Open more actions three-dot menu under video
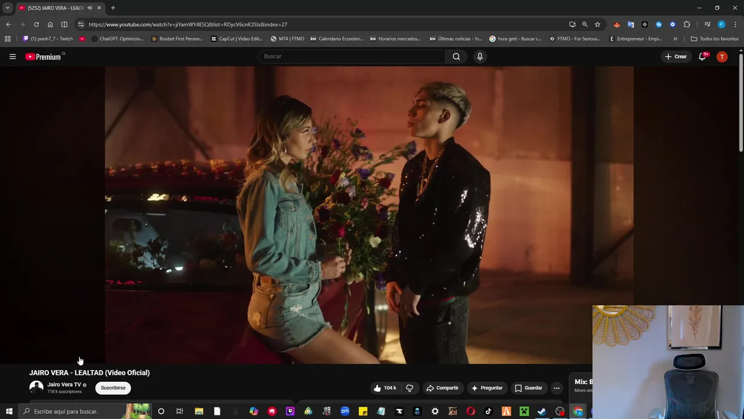 click(556, 388)
